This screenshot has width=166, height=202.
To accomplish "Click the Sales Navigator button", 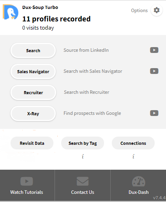I will coord(33,72).
